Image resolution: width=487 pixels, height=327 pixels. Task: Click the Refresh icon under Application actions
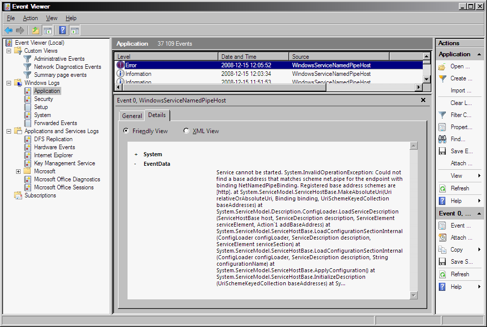click(442, 188)
